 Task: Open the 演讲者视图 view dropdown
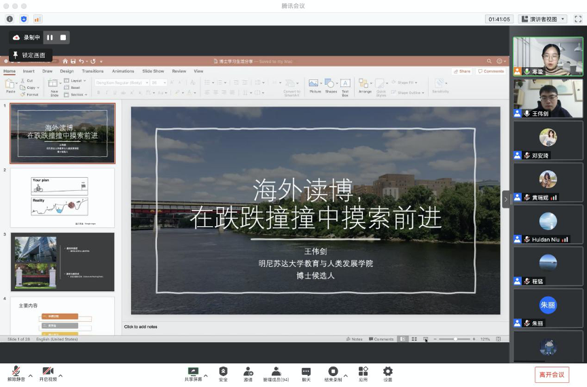542,19
